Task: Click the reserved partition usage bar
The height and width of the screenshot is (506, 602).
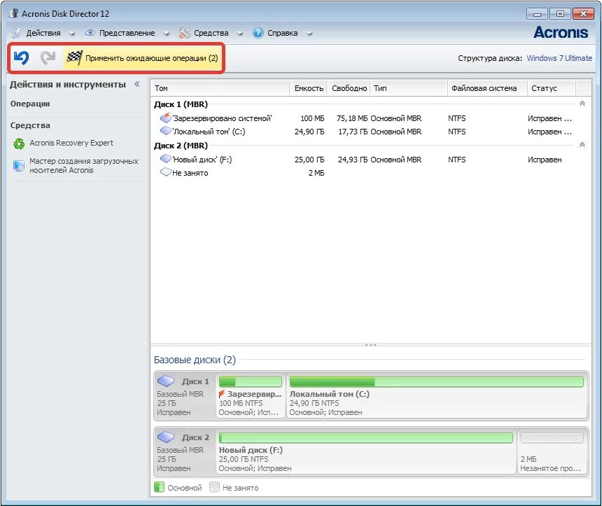Action: pyautogui.click(x=251, y=381)
